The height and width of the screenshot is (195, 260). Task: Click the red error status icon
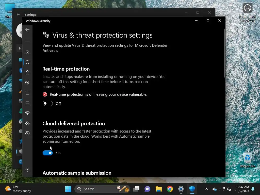pos(45,94)
